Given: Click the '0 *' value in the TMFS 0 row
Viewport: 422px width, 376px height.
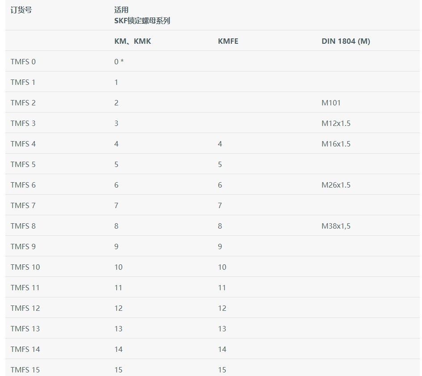Looking at the screenshot, I should pyautogui.click(x=119, y=62).
